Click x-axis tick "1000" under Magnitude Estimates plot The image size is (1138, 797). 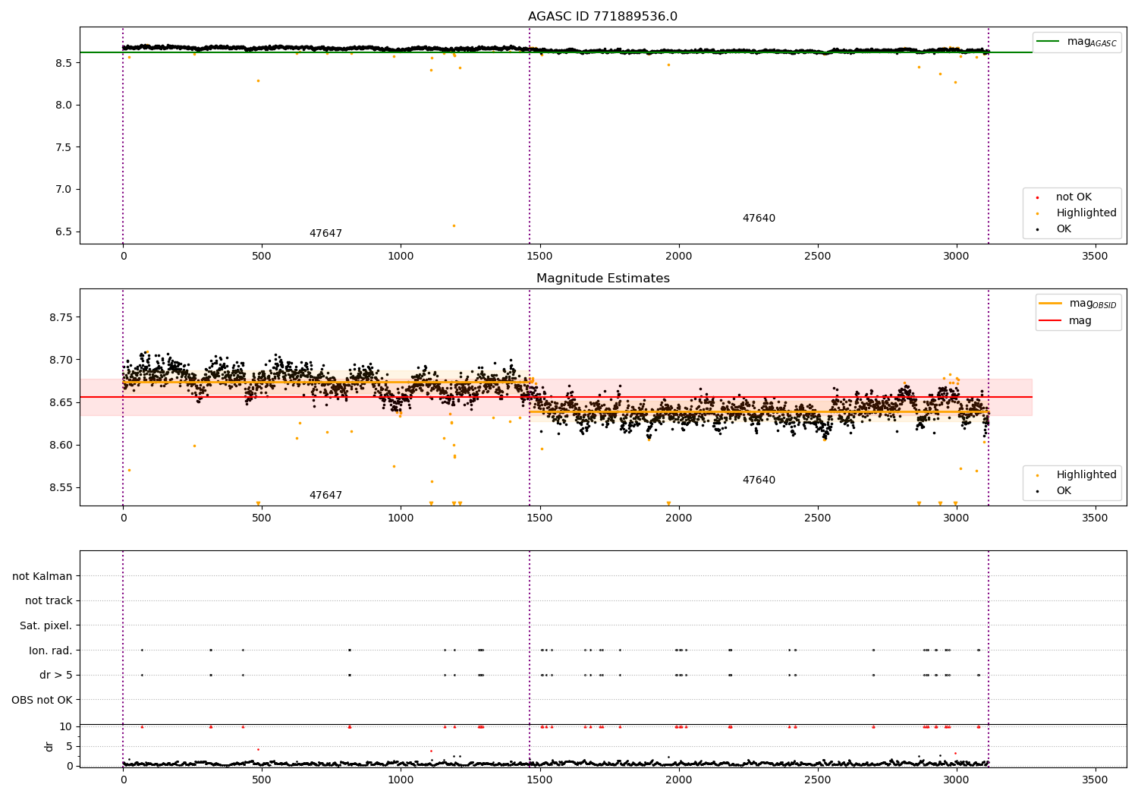401,518
